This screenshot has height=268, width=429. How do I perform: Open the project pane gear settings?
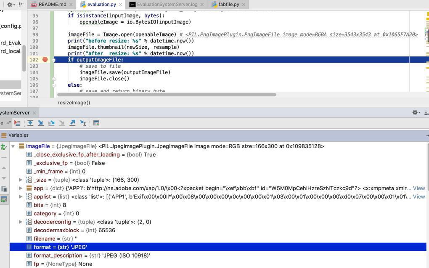point(11,4)
